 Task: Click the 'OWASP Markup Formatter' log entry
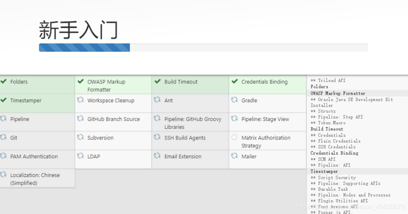338,93
